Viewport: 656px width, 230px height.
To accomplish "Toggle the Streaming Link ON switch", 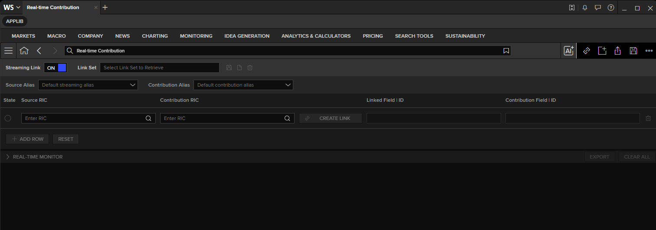I will [56, 68].
